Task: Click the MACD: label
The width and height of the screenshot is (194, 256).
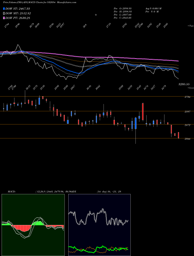Action: coord(12,192)
